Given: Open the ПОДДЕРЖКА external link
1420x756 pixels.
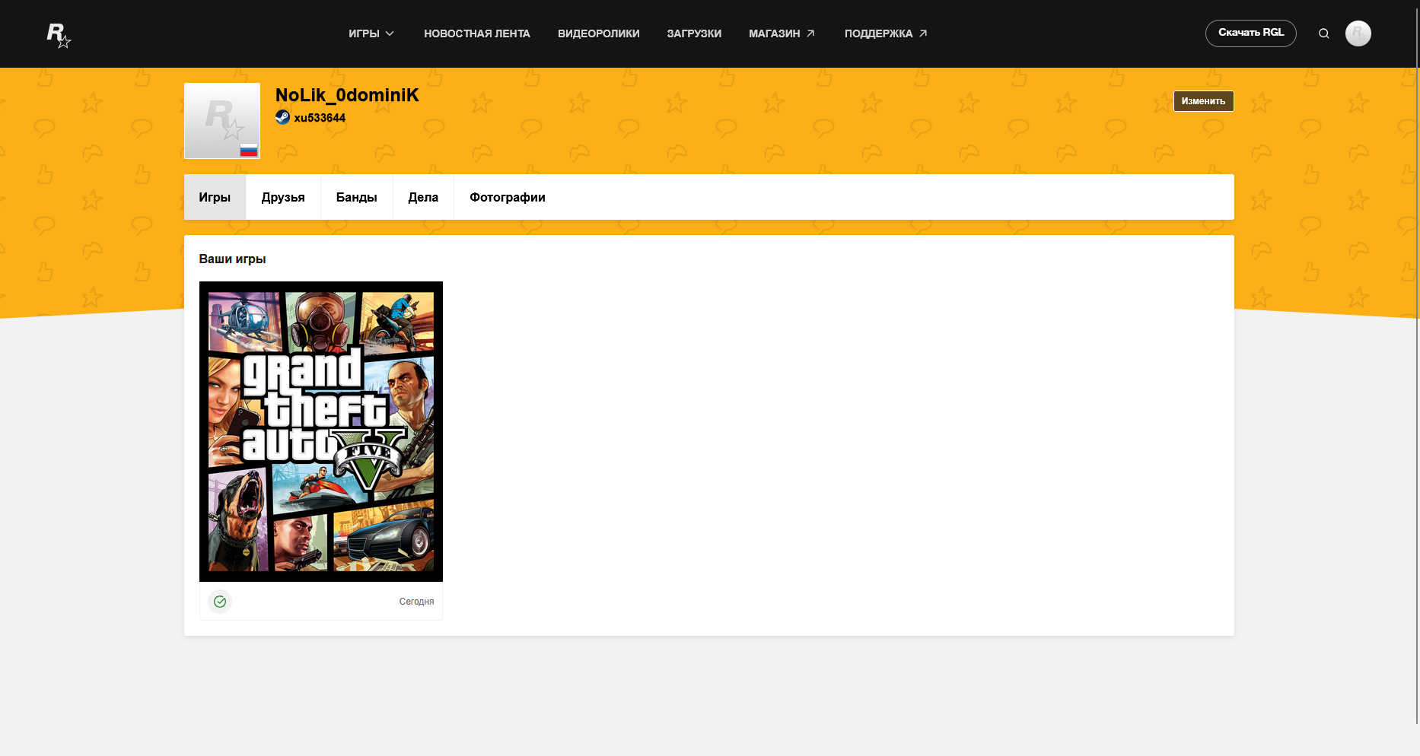Looking at the screenshot, I should point(887,33).
